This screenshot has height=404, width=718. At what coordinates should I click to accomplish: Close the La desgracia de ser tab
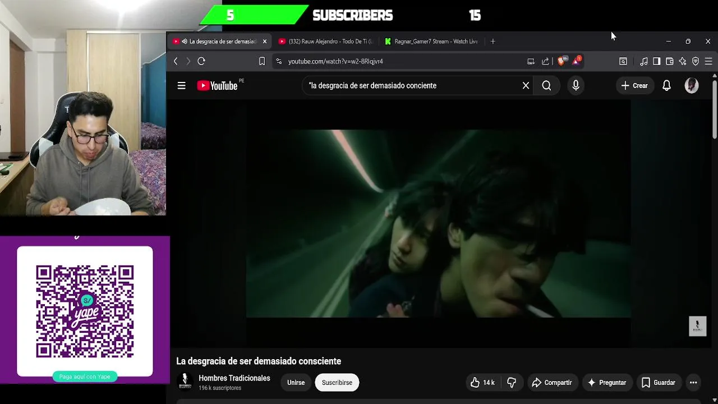pyautogui.click(x=265, y=42)
